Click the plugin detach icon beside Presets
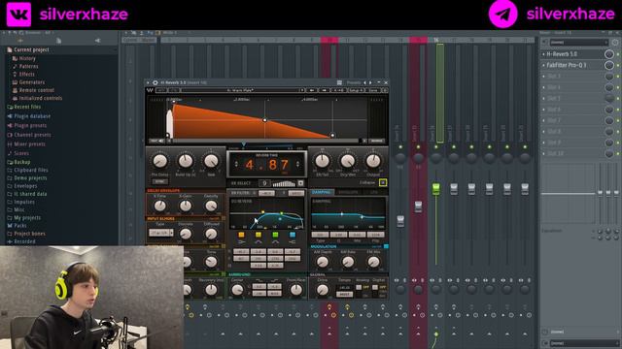622x349 pixels. click(339, 82)
